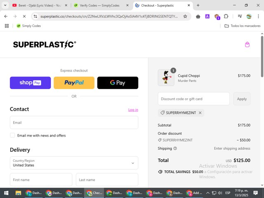The width and height of the screenshot is (264, 198).
Task: Pay with PayPal
Action: [74, 82]
